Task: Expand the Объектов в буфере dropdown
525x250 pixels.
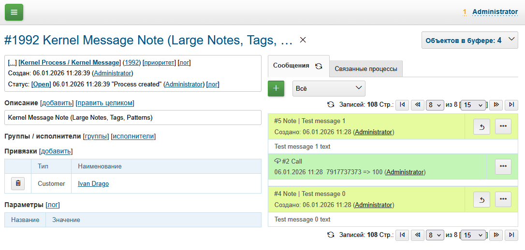Action: coord(469,41)
